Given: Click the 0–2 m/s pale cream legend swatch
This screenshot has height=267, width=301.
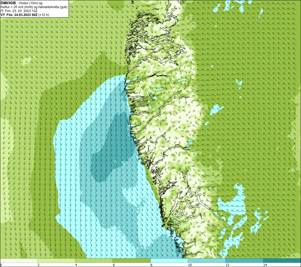Looking at the screenshot, I should pos(19,260).
